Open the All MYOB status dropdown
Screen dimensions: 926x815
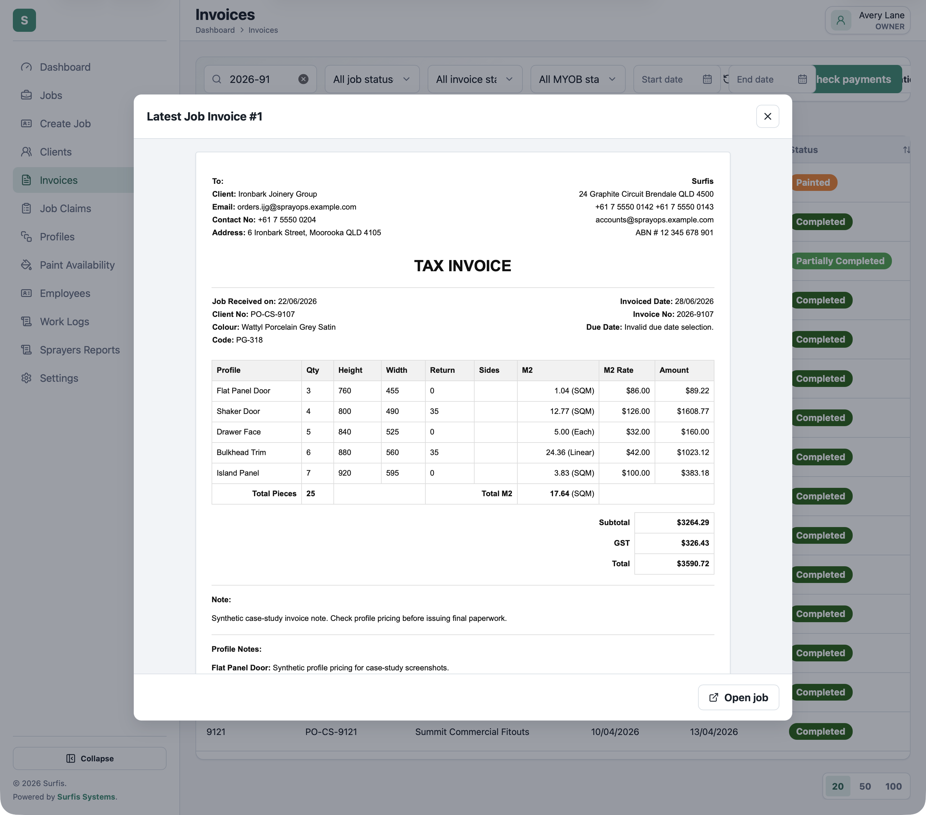(577, 79)
